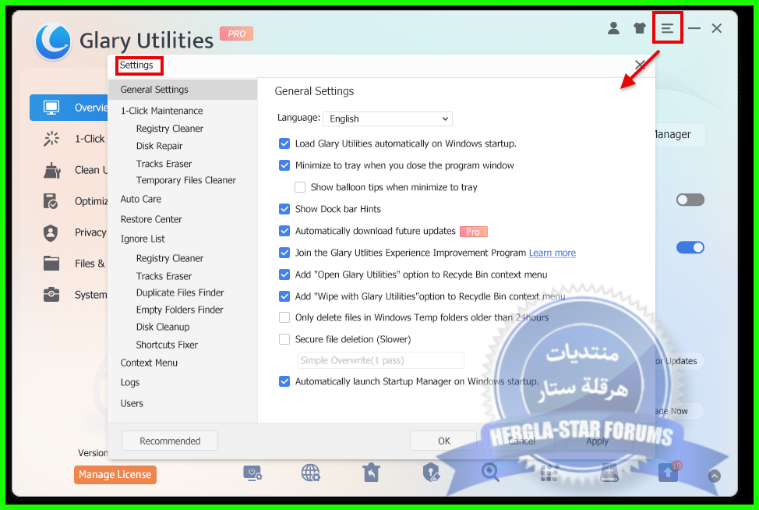Confirm settings with OK
The height and width of the screenshot is (510, 759).
point(444,441)
